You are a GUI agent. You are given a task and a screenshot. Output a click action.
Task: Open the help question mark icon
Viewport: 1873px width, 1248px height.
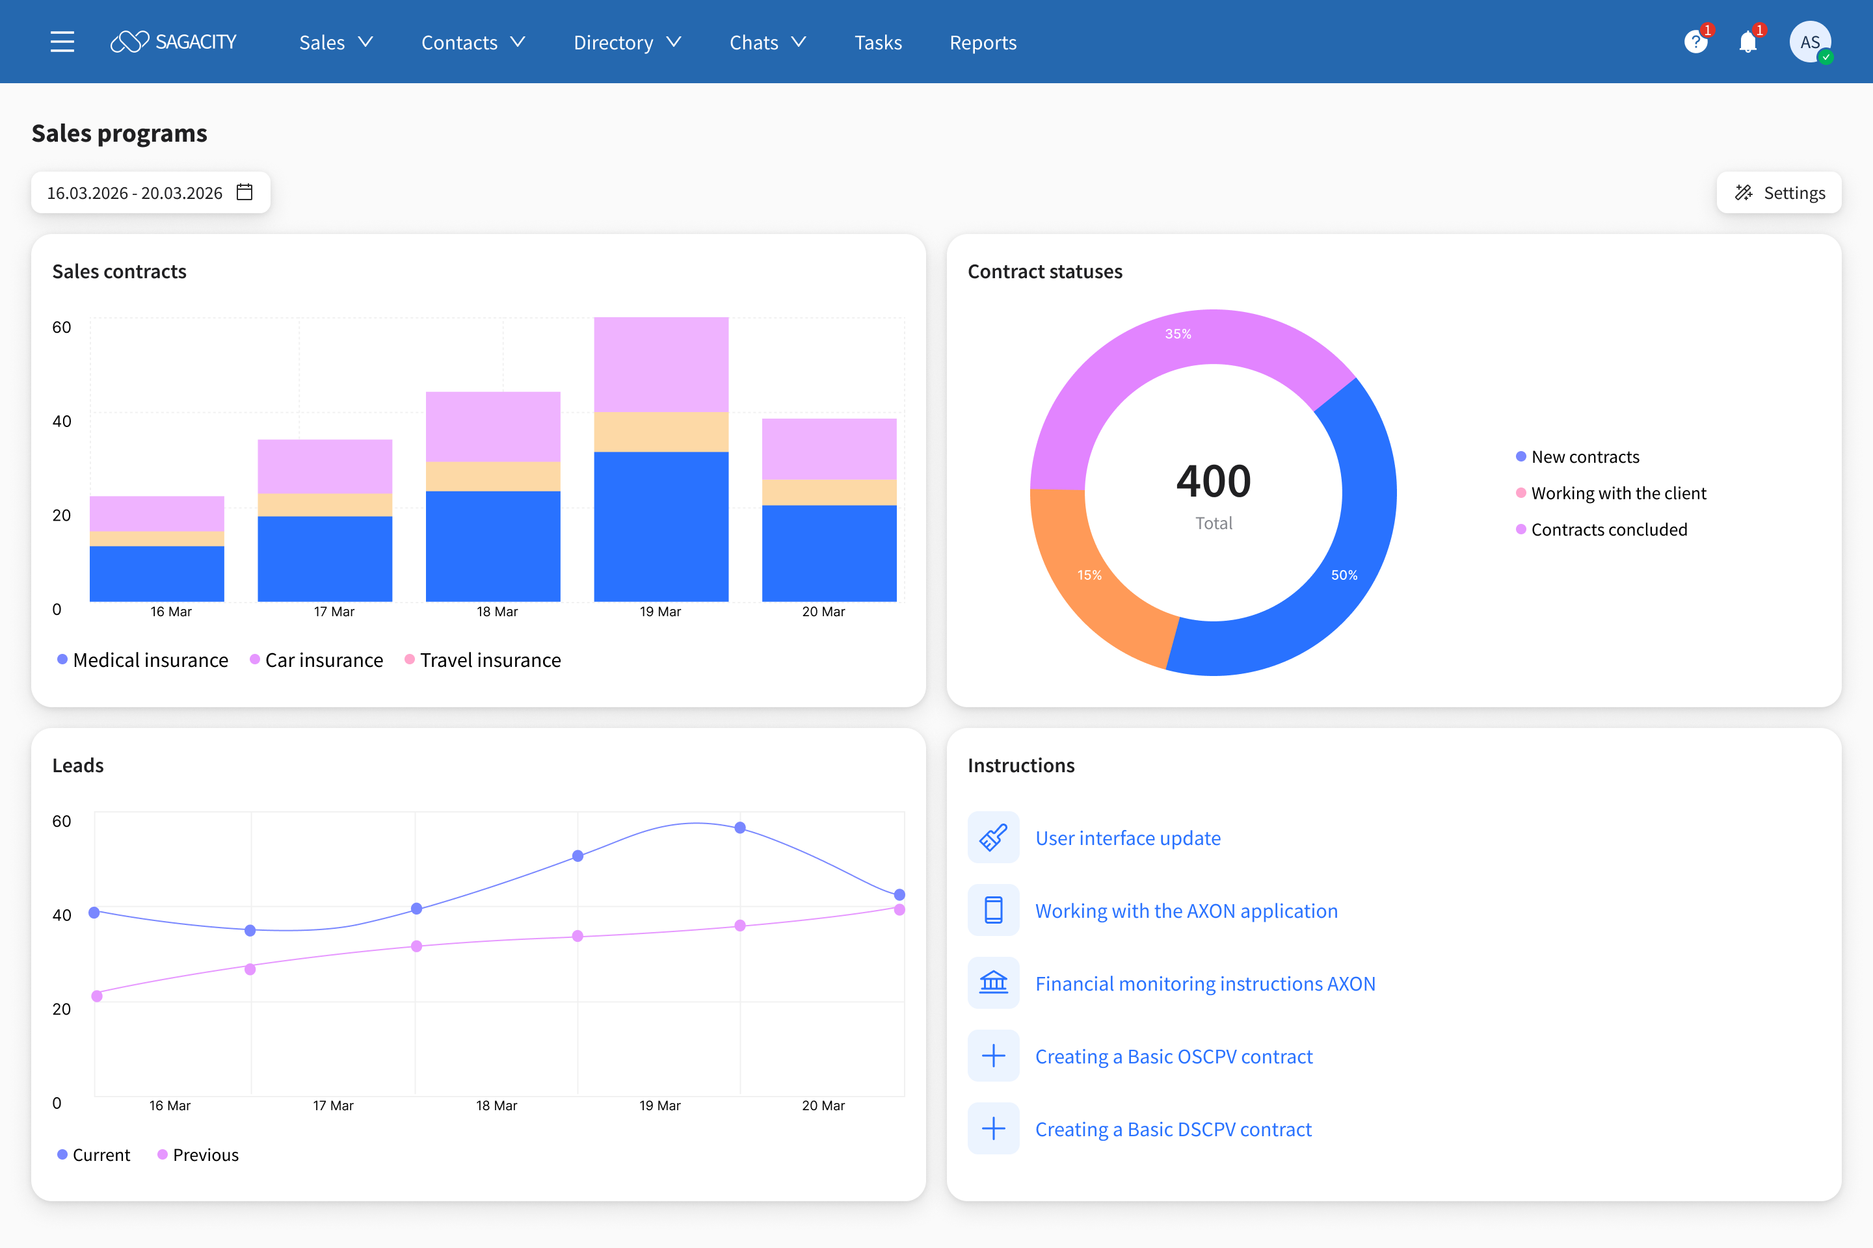tap(1695, 42)
